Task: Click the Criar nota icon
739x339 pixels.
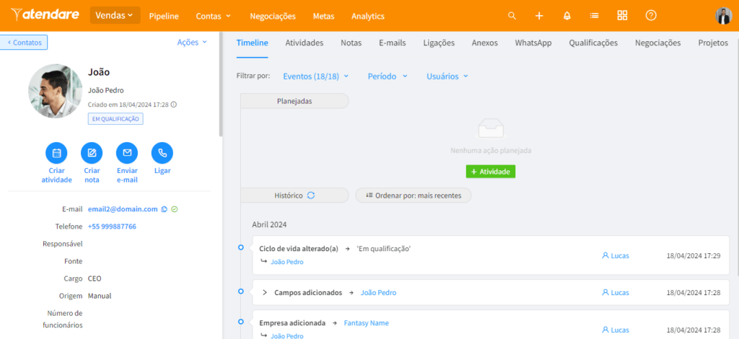Action: tap(92, 153)
